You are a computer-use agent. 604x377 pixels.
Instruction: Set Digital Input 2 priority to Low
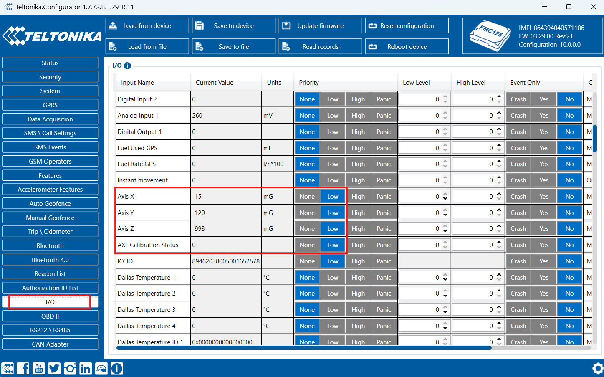[x=333, y=99]
